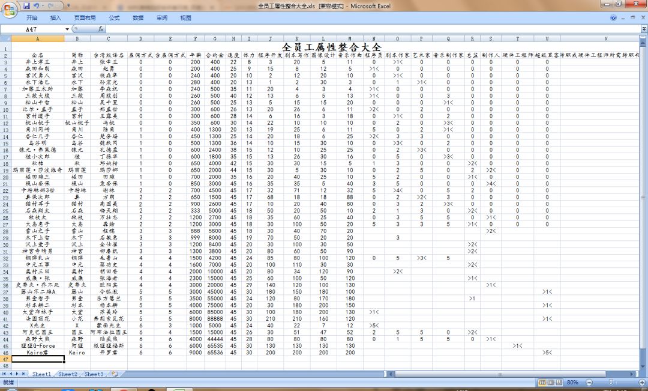Click the horizontal scrollbar thumb
This screenshot has width=648, height=391.
(500, 374)
